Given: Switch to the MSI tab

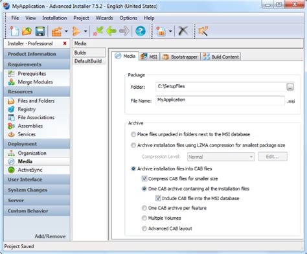Looking at the screenshot, I should click(149, 57).
